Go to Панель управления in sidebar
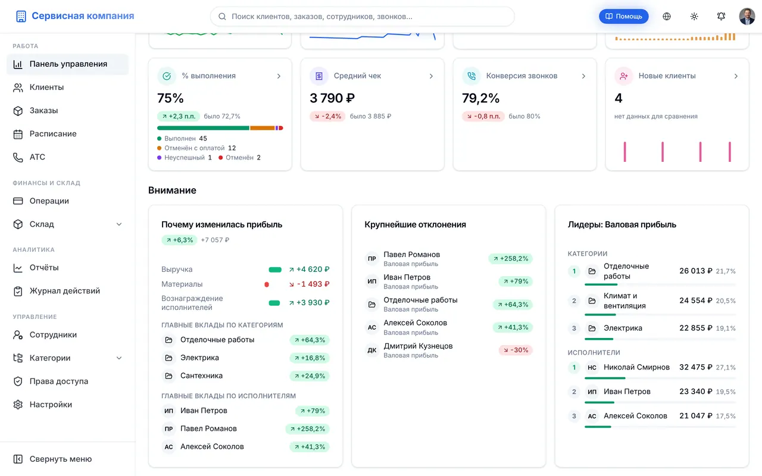This screenshot has width=762, height=476. point(67,64)
